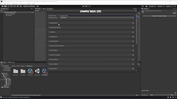Expand the Character Rotation Options section
Image resolution: width=177 pixels, height=99 pixels.
57,46
